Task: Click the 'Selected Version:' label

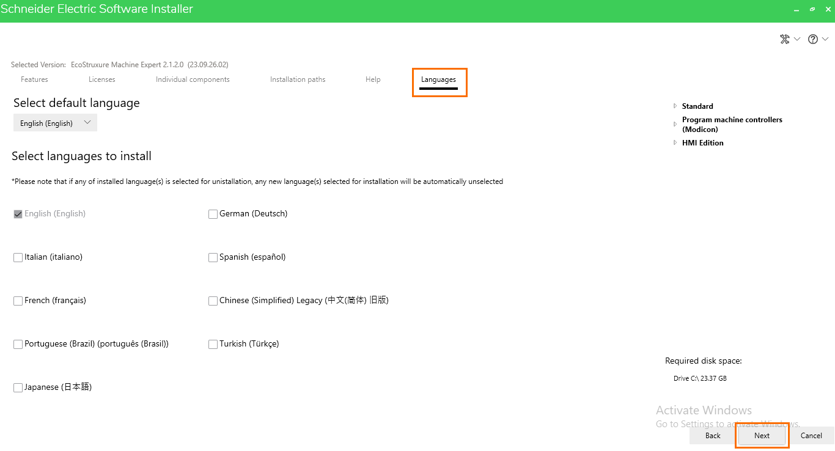Action: 39,65
